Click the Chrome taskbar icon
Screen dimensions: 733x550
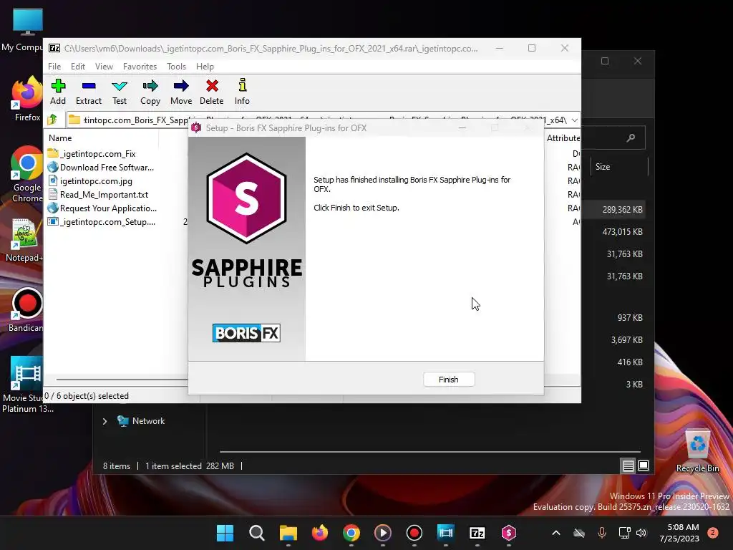[x=351, y=533]
